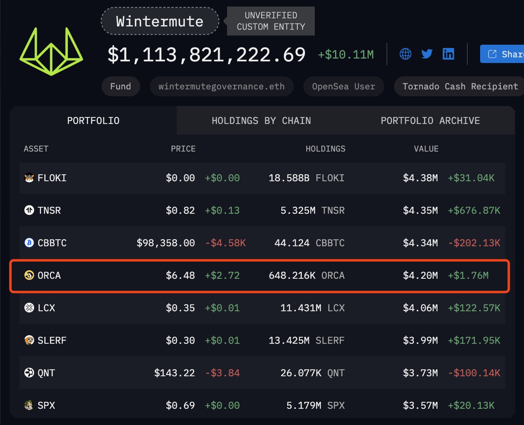Open the CBBTC asset link

tap(52, 243)
